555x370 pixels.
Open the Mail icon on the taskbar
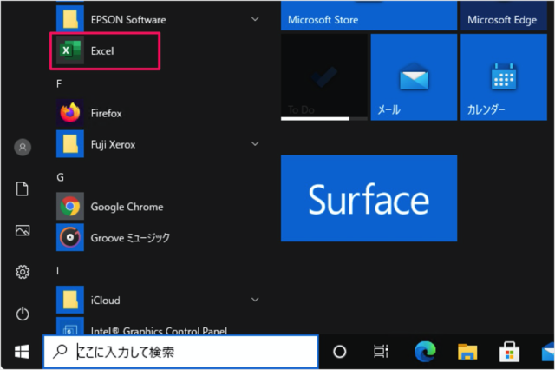(548, 352)
